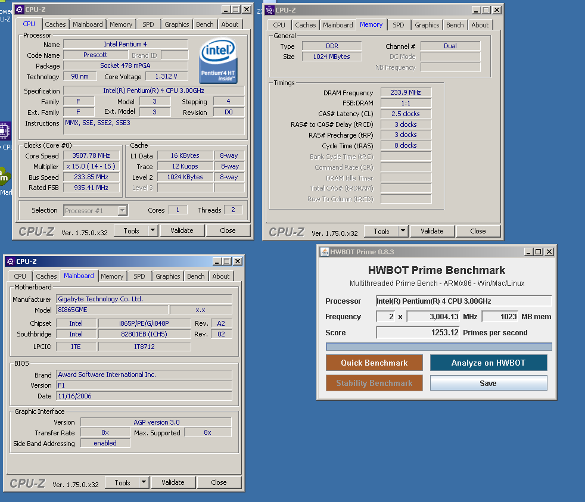Click Analyze on HWBOT button
585x502 pixels.
point(488,363)
